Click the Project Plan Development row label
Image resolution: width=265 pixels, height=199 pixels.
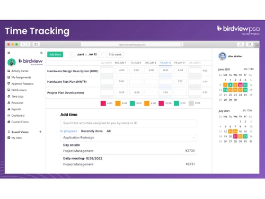(65, 93)
